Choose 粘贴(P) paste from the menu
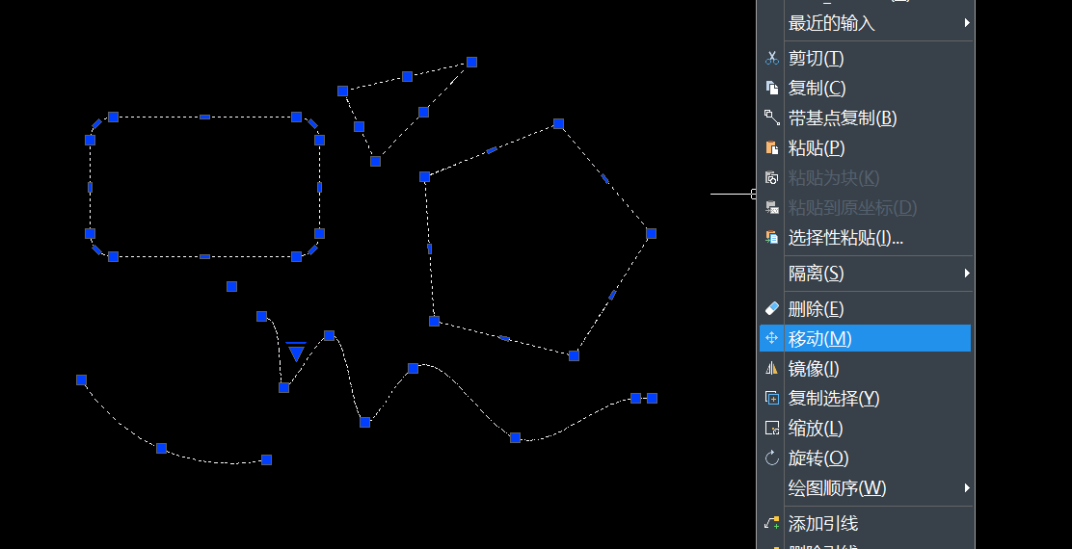Viewport: 1072px width, 549px height. (x=866, y=148)
